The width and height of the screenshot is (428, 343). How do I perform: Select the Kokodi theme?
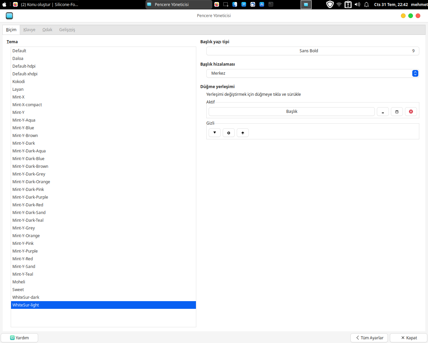tap(103, 82)
